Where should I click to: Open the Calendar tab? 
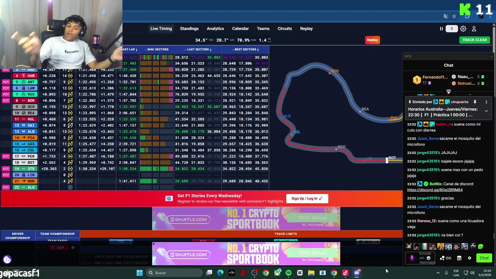pos(240,29)
